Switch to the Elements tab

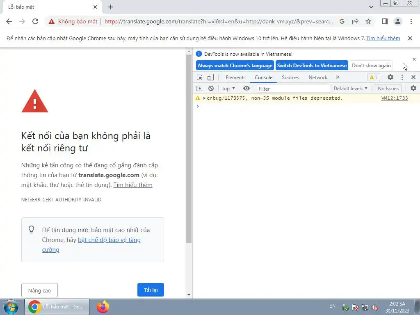click(x=235, y=78)
